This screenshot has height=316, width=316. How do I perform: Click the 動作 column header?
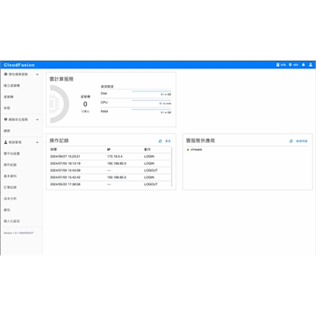(147, 149)
